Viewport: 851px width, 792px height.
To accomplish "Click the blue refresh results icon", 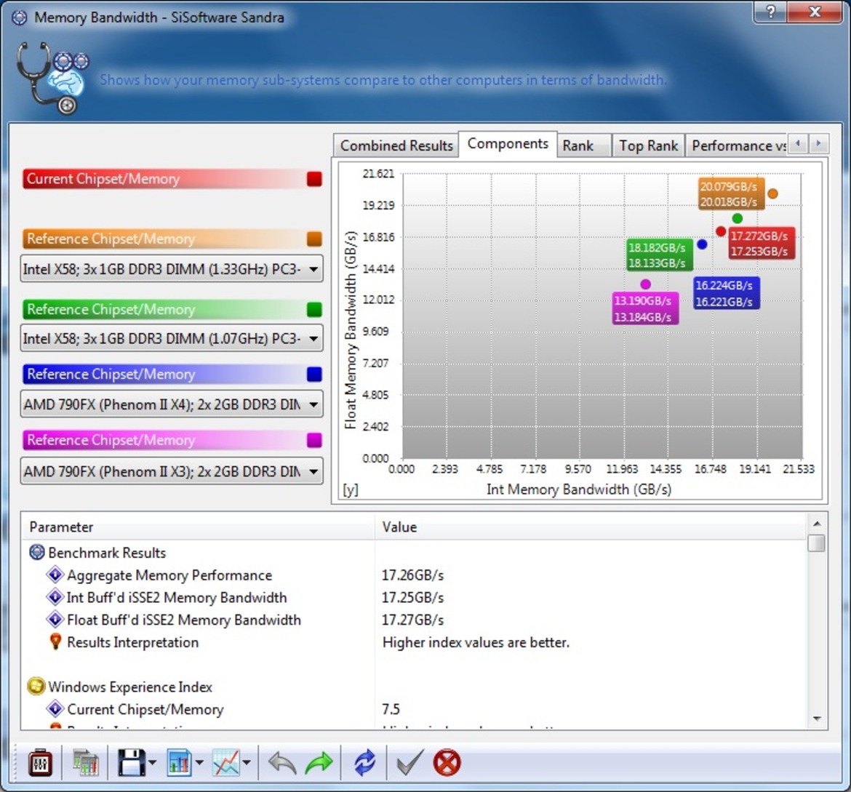I will (364, 763).
